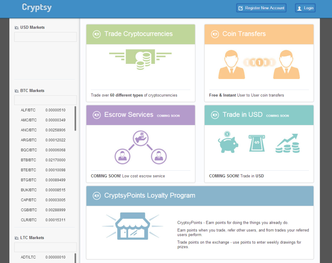The width and height of the screenshot is (332, 263).
Task: Click the 0.02170000 BTB/BTC price
Action: click(x=55, y=160)
